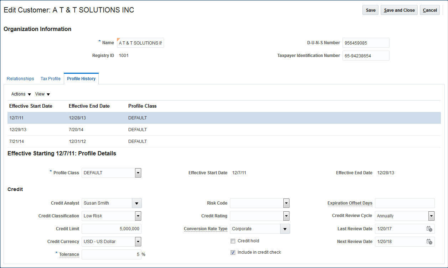
Task: Expand the Profile Class dropdown
Action: point(138,173)
